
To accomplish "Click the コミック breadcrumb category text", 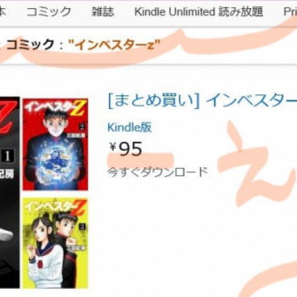I will tap(30, 45).
